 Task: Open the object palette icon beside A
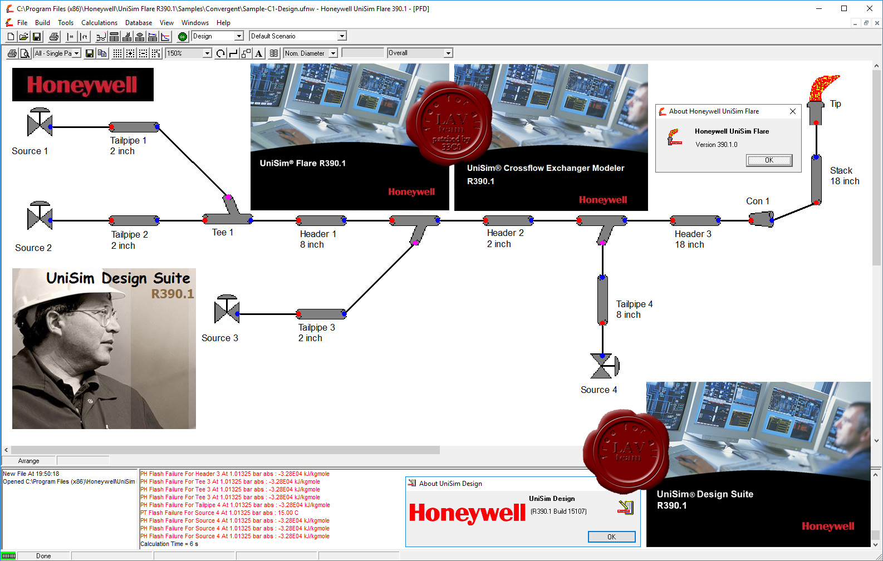(274, 53)
